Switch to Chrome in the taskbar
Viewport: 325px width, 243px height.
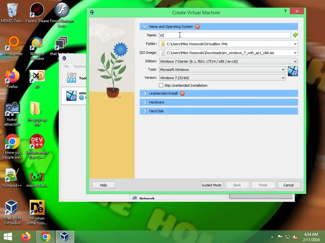click(45, 237)
